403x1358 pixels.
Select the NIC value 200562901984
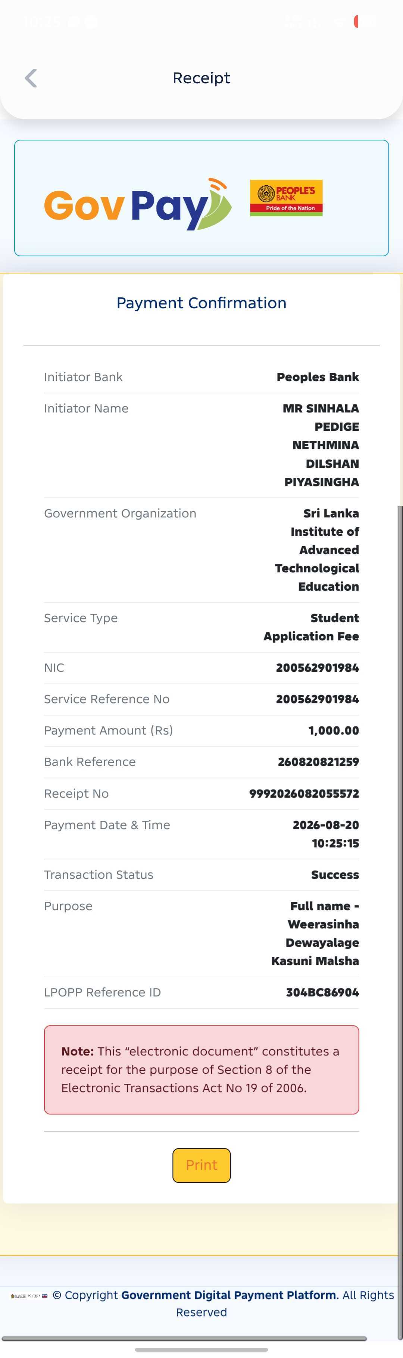[x=317, y=667]
